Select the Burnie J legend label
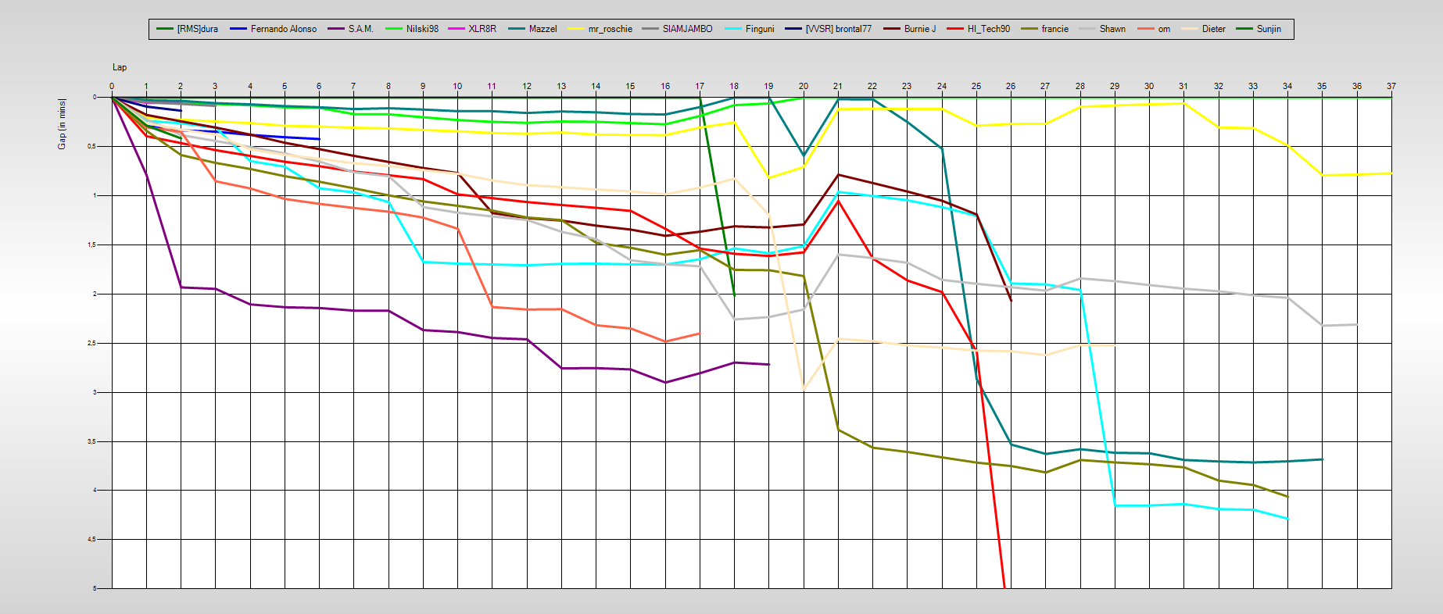This screenshot has width=1443, height=614. (x=919, y=29)
